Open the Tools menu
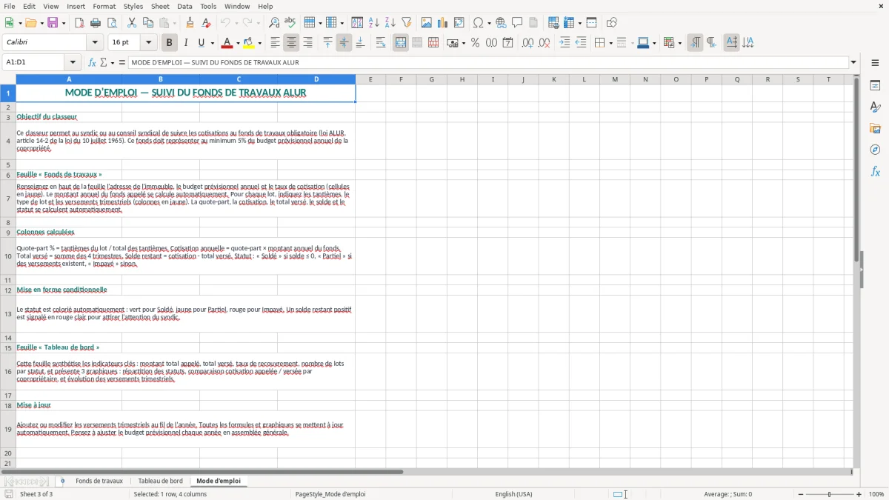The width and height of the screenshot is (889, 500). point(208,6)
